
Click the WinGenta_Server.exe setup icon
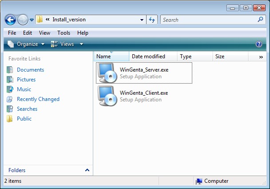click(107, 73)
